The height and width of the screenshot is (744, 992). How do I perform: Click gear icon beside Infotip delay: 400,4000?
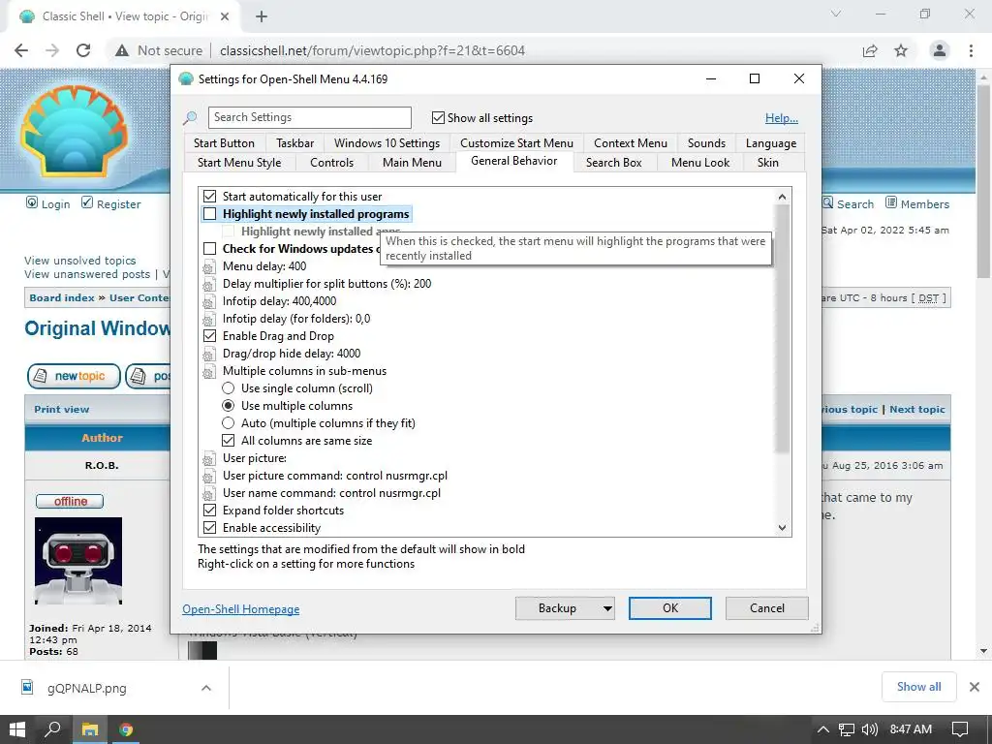point(209,302)
